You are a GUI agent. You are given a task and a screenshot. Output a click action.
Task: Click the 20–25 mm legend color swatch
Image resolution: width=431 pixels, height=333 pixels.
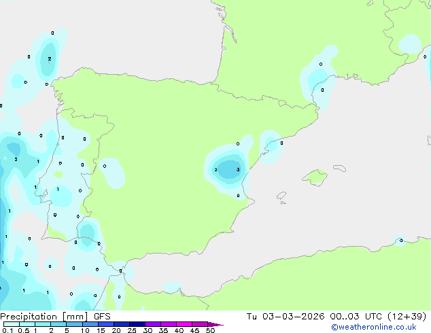pos(122,324)
